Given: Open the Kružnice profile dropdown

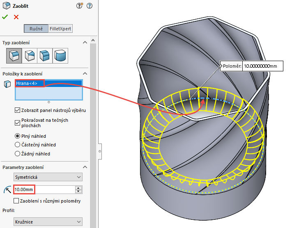Looking at the screenshot, I should (48, 222).
